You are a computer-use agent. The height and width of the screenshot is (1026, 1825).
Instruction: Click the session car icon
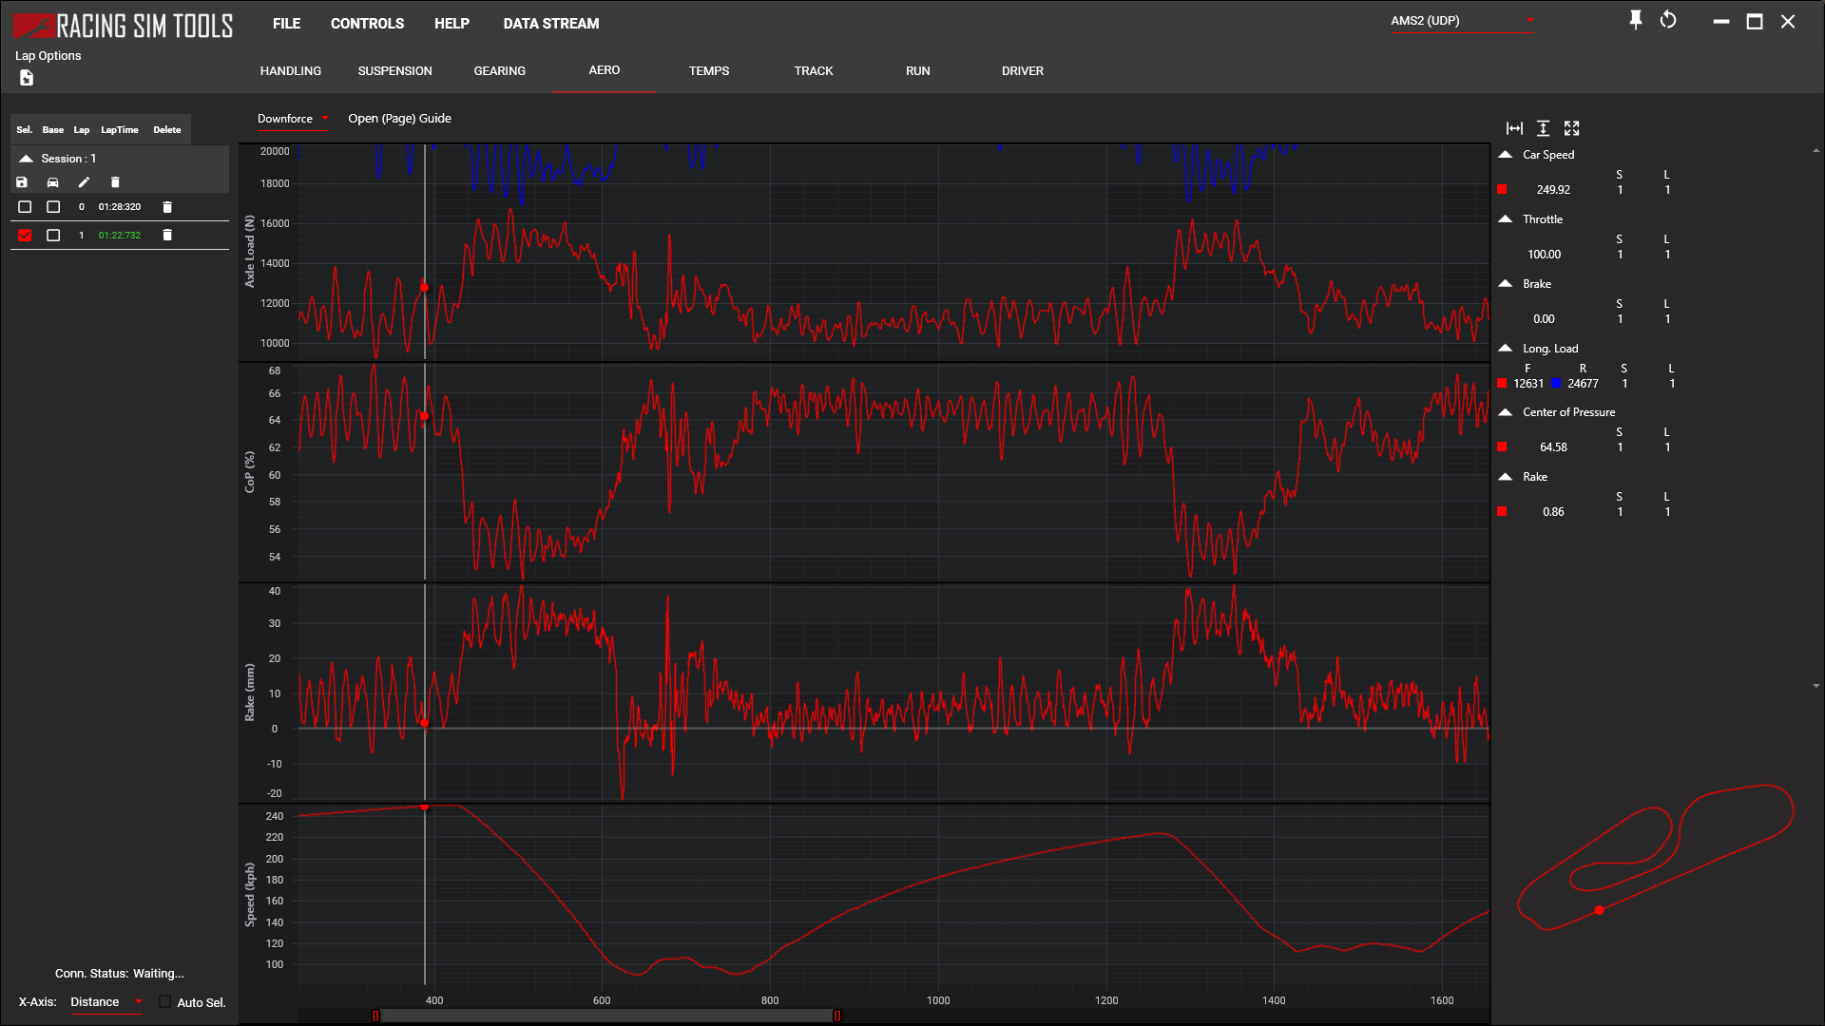pos(53,182)
